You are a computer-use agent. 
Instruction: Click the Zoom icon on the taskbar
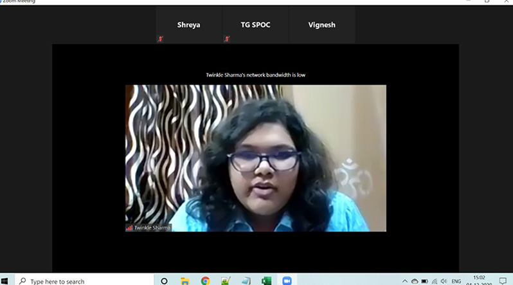(x=287, y=280)
